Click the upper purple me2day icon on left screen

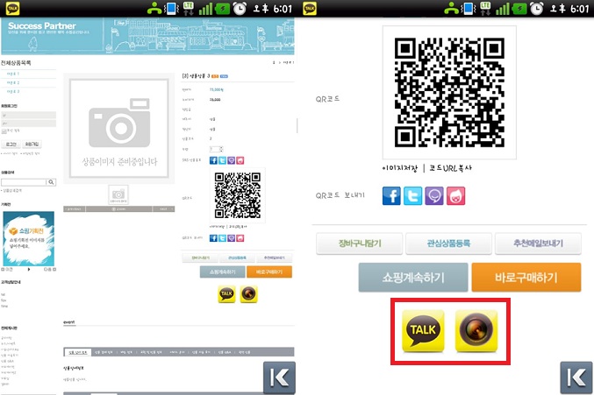231,160
